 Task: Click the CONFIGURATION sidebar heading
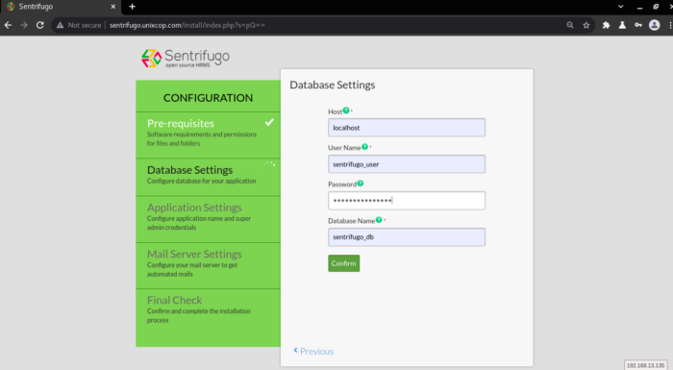coord(209,98)
